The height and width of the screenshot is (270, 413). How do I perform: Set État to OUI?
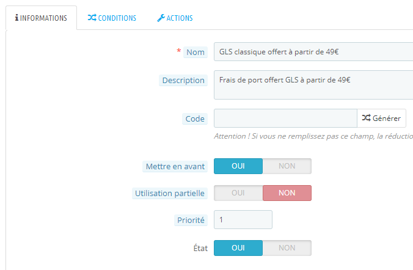[x=238, y=247]
